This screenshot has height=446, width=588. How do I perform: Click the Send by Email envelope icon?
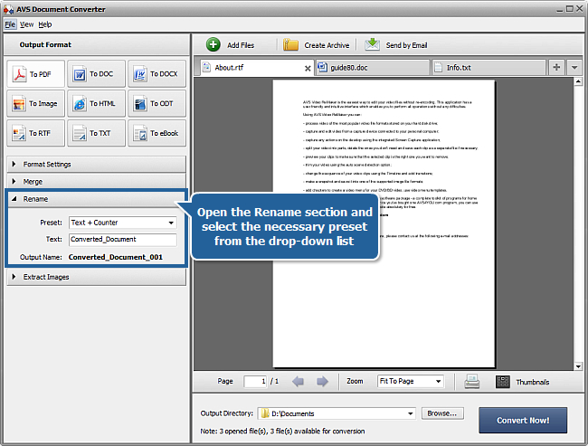pos(372,44)
